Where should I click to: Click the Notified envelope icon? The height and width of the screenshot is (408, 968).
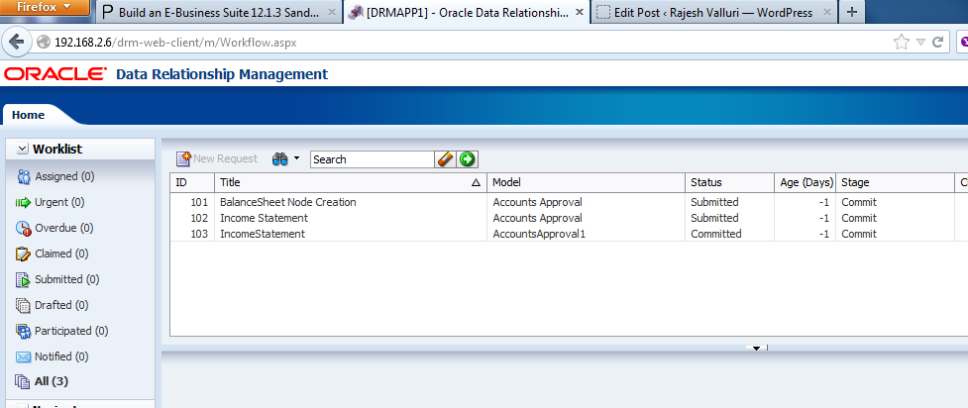pyautogui.click(x=24, y=357)
